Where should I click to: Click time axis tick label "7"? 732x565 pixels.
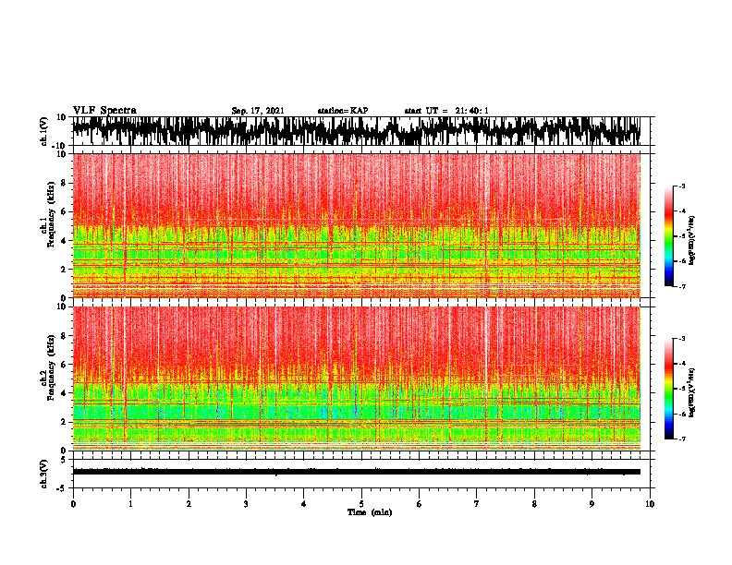[477, 504]
